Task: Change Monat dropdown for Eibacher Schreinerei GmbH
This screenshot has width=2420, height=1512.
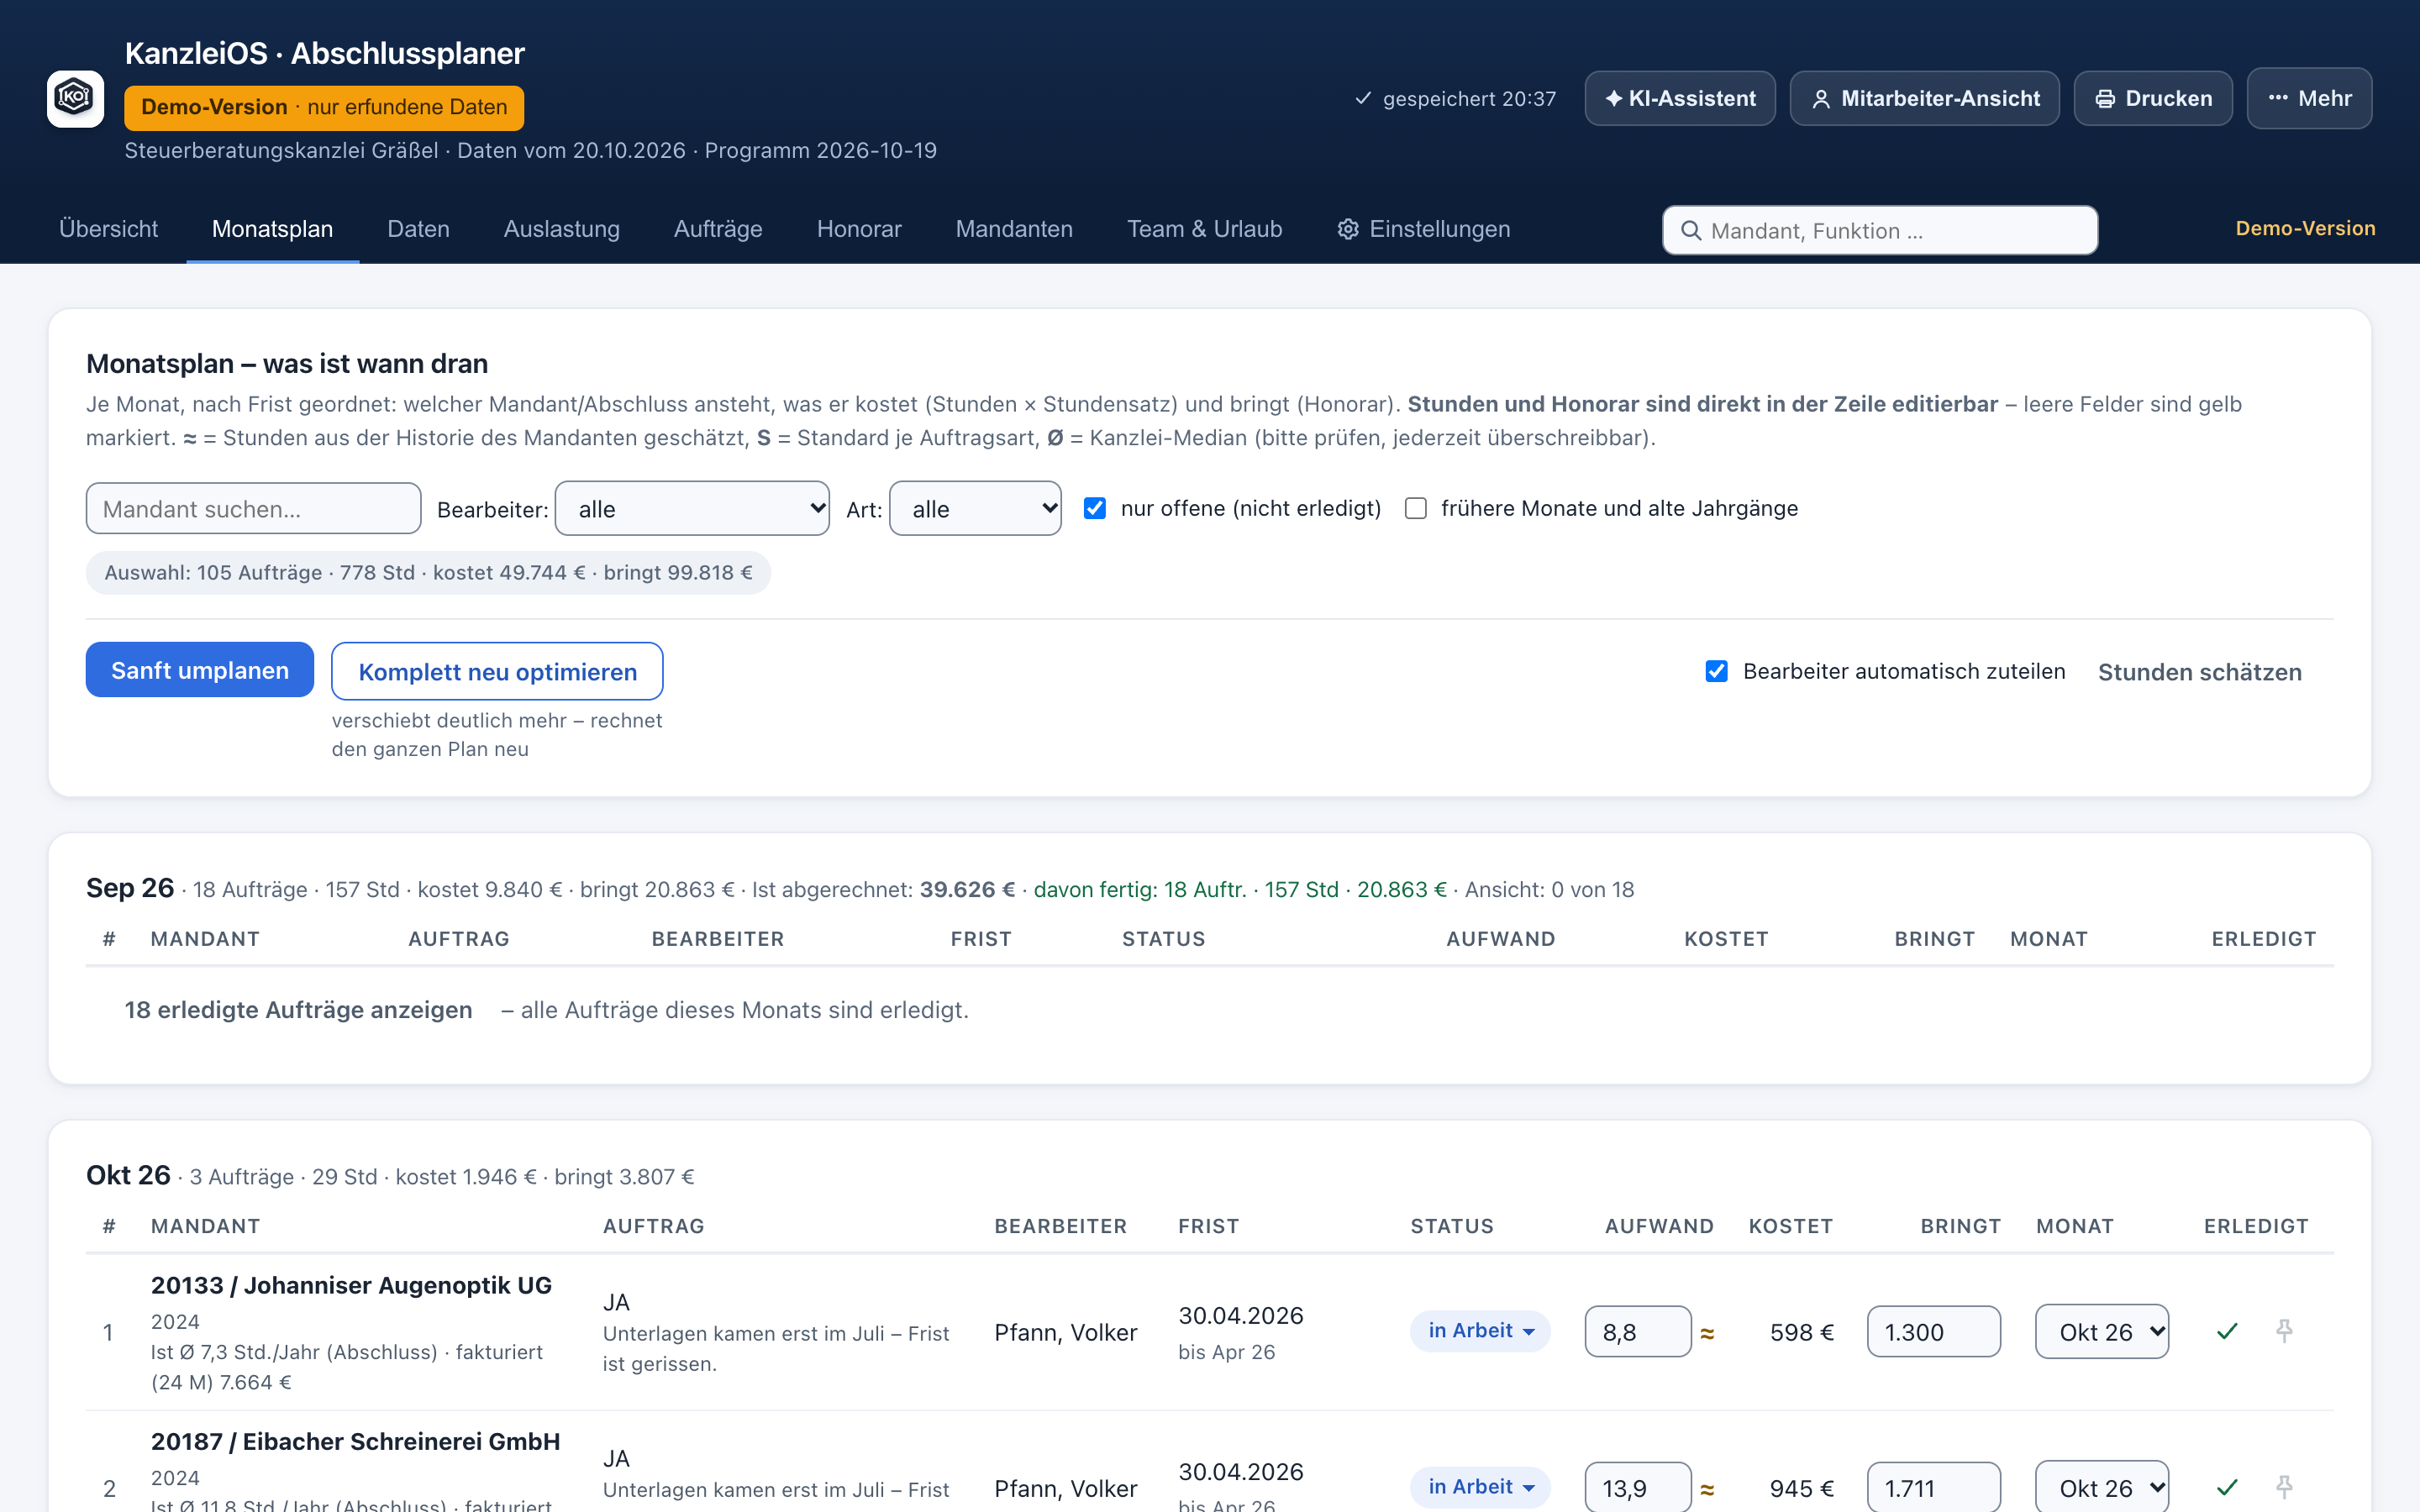Action: (x=2102, y=1487)
